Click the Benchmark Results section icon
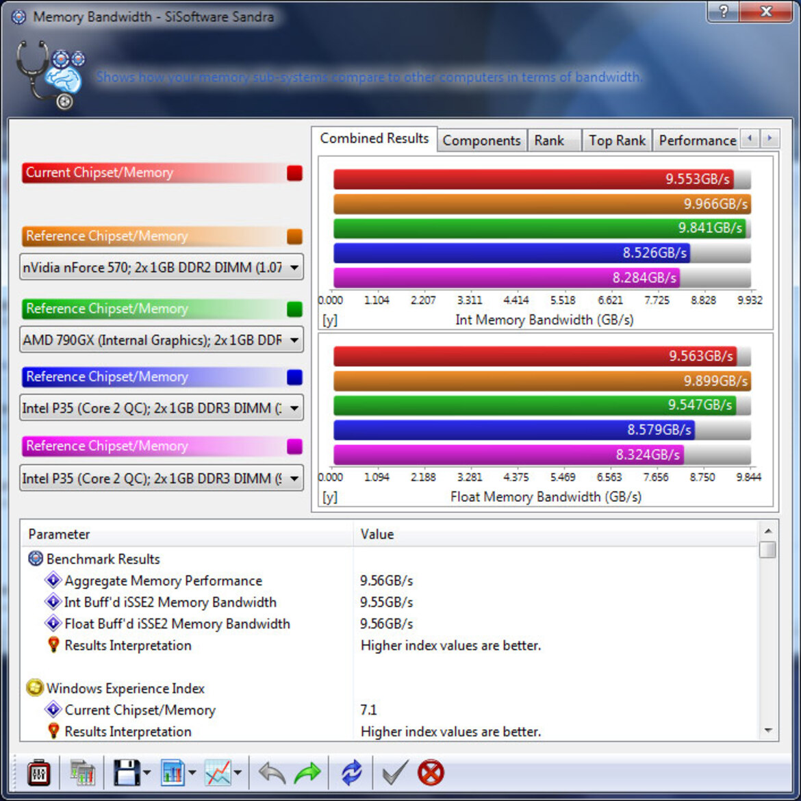 (x=35, y=559)
